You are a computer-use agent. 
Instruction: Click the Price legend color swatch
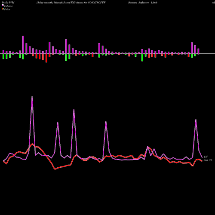pos(3,9)
